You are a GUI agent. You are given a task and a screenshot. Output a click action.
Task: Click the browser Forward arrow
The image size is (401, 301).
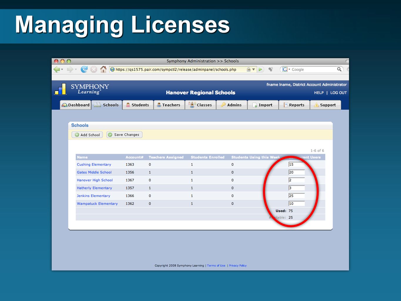[x=70, y=69]
